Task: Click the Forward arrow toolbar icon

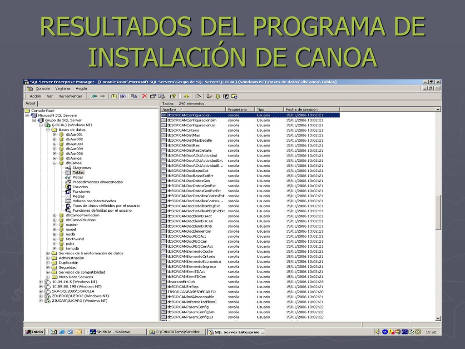Action: pos(103,96)
